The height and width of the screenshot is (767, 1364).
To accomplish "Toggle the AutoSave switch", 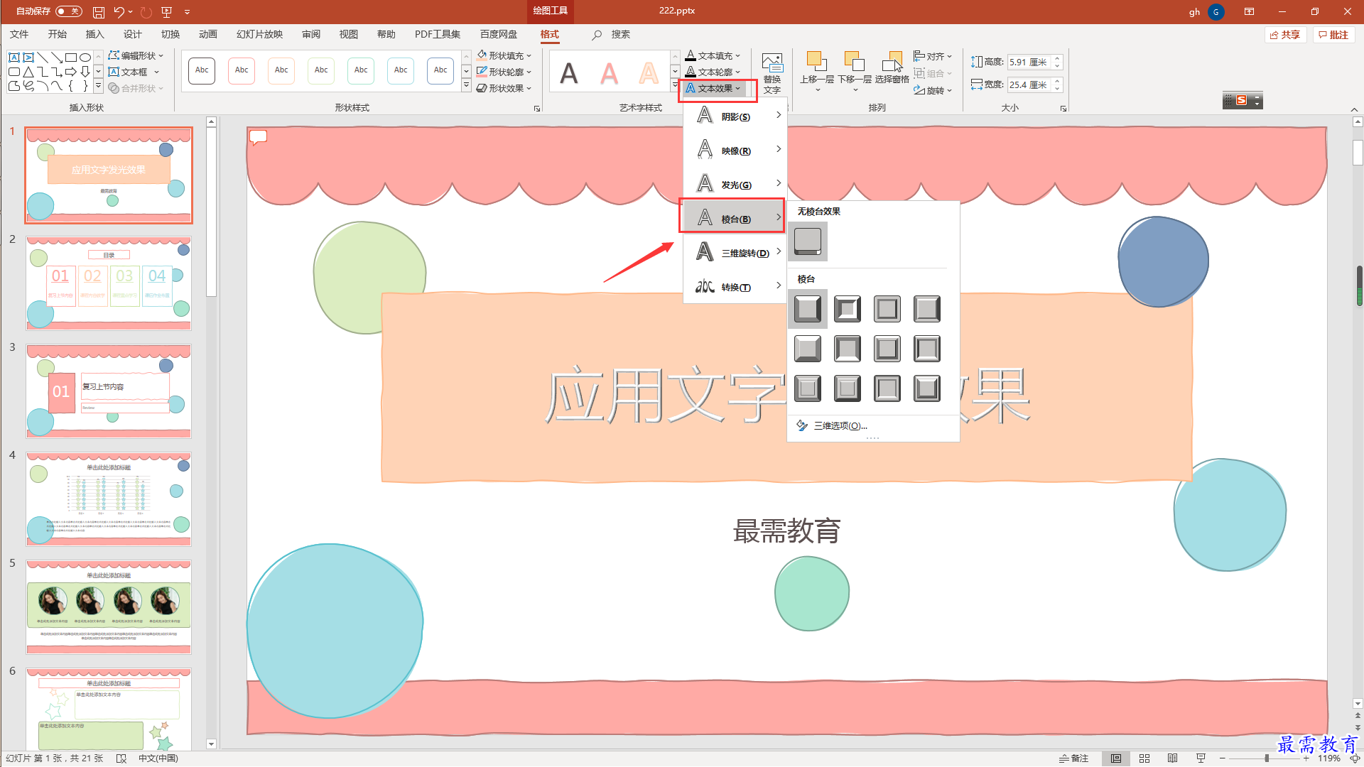I will 68,11.
